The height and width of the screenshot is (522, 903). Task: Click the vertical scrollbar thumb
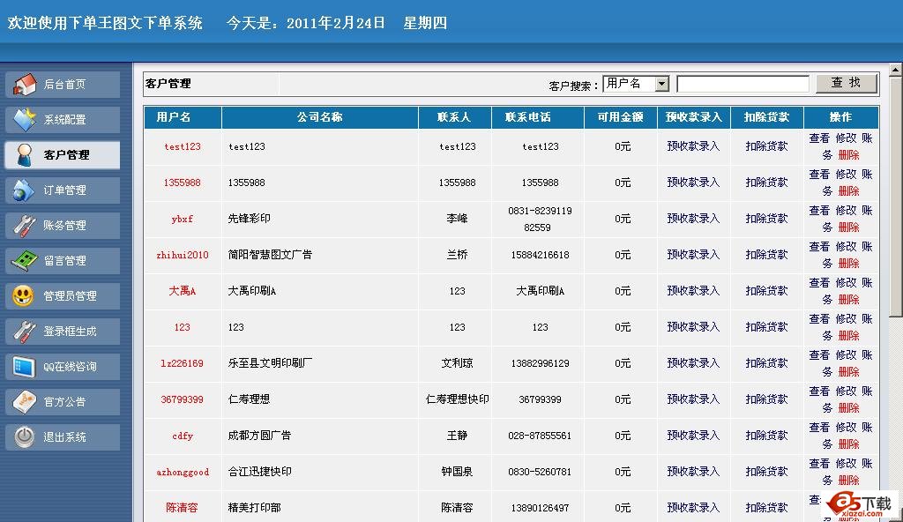(896, 197)
